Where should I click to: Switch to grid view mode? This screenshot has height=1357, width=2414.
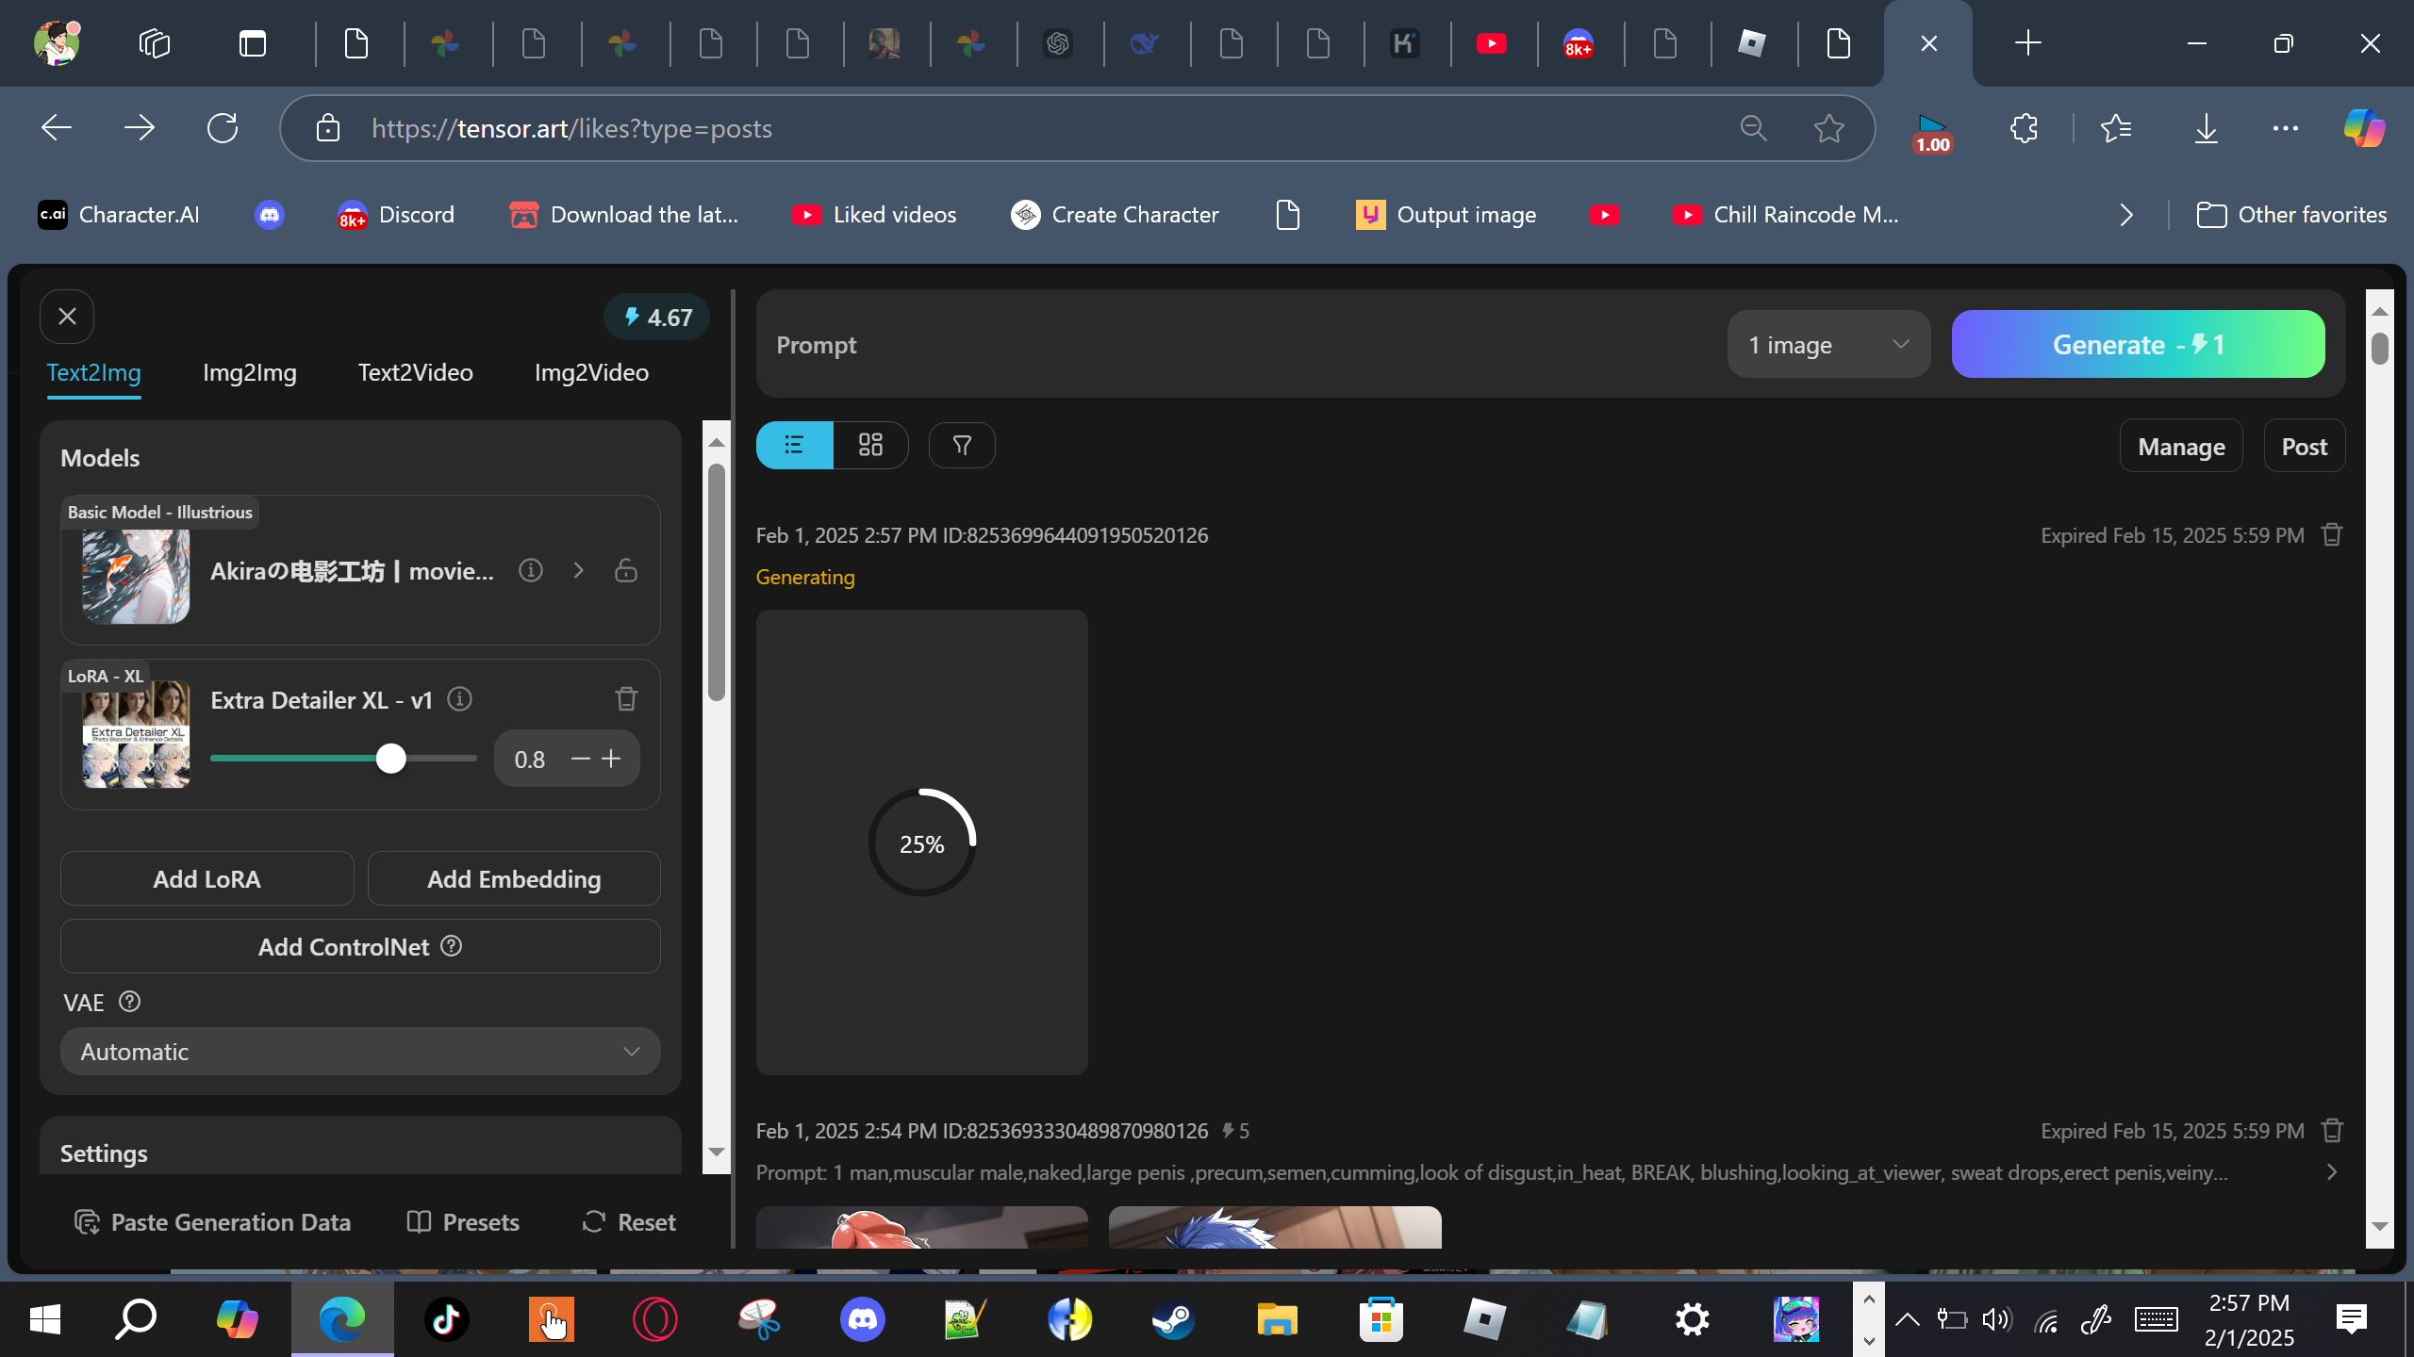click(870, 445)
